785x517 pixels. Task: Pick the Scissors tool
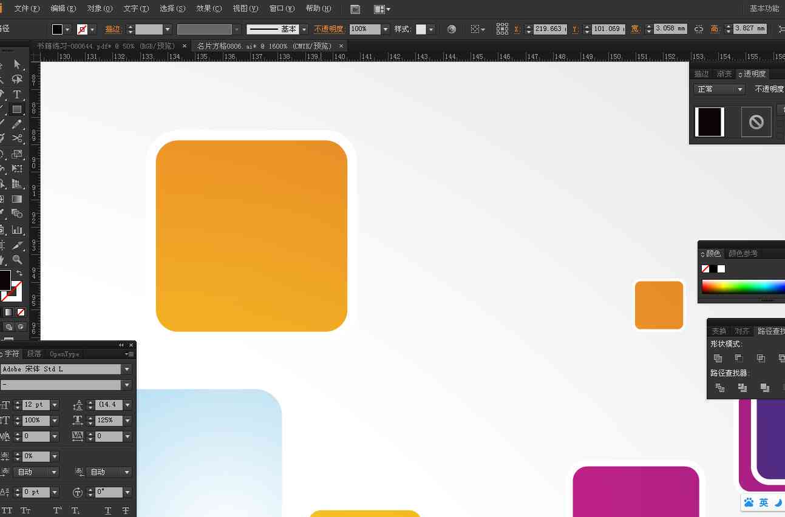point(17,139)
